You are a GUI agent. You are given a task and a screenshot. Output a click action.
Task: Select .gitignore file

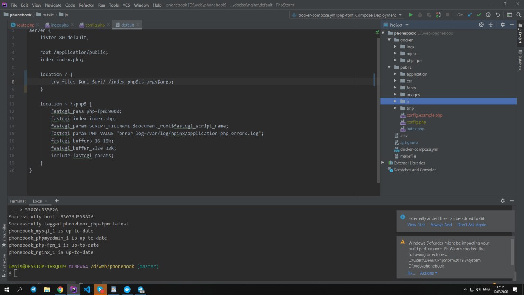tap(409, 143)
